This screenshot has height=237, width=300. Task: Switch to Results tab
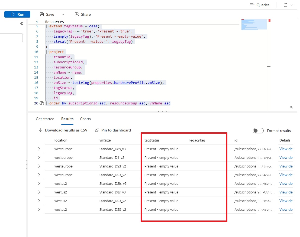point(67,119)
